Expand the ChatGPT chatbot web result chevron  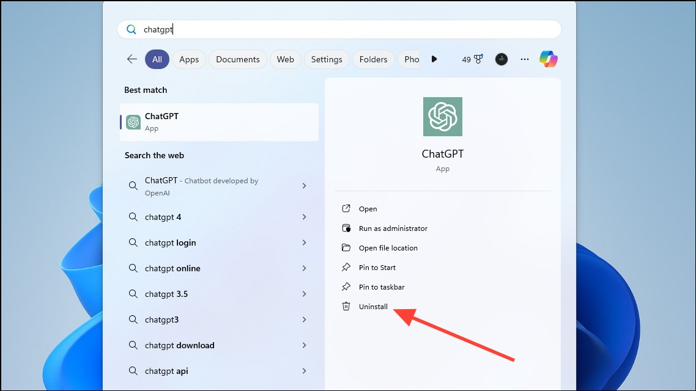point(304,186)
